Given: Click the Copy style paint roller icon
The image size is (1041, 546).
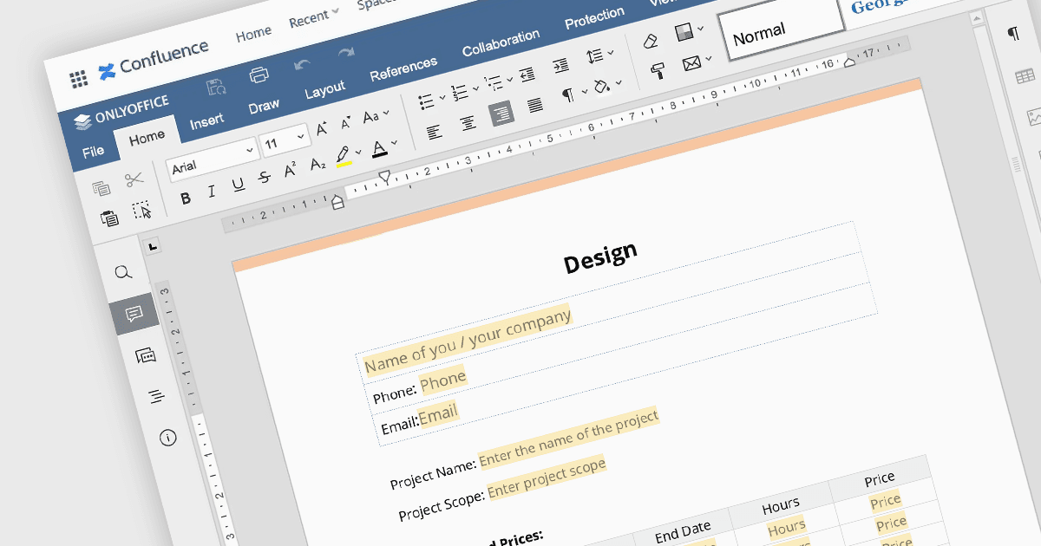Looking at the screenshot, I should [658, 71].
